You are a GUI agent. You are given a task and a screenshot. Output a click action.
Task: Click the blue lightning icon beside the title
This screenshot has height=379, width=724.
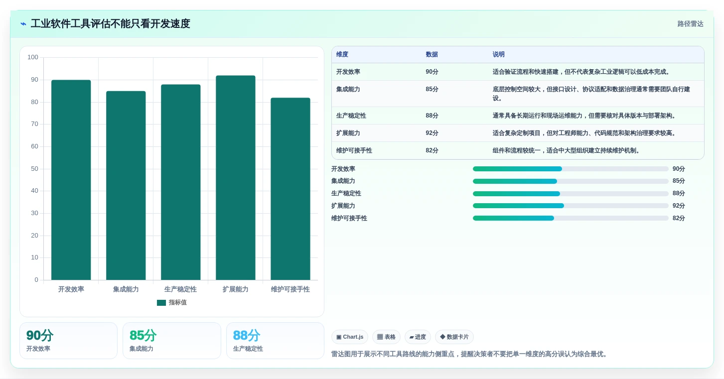click(x=23, y=24)
